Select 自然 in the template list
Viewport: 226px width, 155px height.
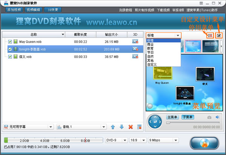click(x=163, y=57)
